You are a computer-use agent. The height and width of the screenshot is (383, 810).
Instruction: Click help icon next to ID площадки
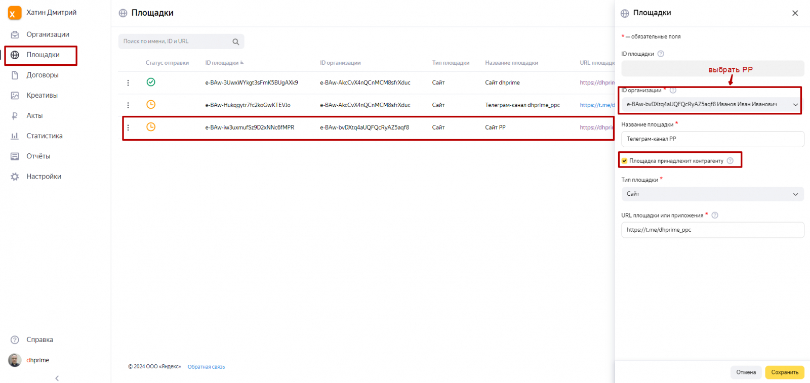[661, 54]
